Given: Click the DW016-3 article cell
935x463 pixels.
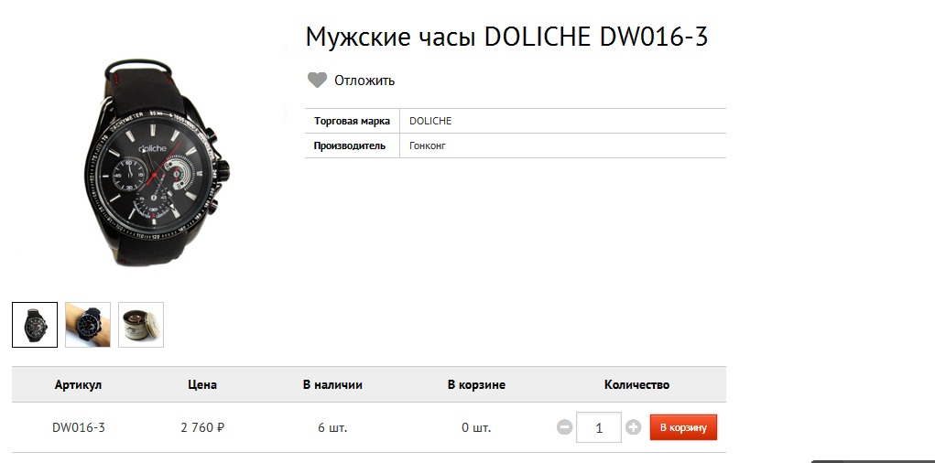Looking at the screenshot, I should [79, 427].
